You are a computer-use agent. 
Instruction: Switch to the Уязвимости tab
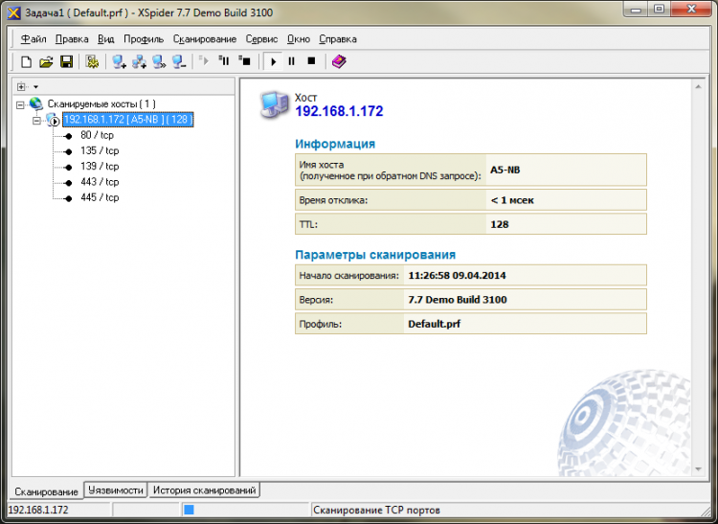coord(116,490)
